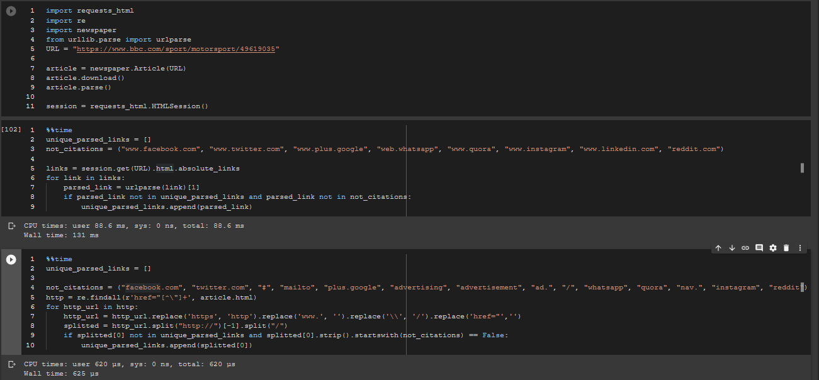Click the '%%time' magic in the [102] cell
This screenshot has width=819, height=380.
click(59, 130)
